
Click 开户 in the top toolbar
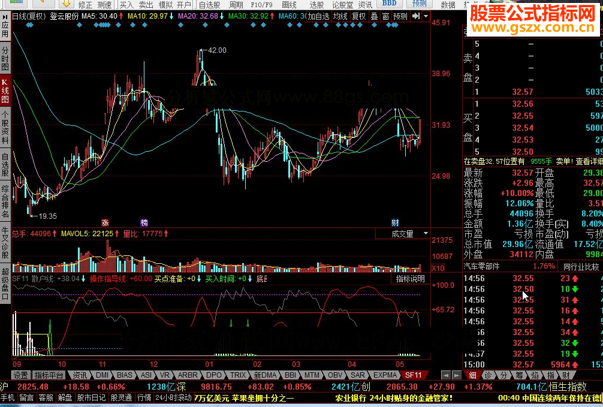184,5
